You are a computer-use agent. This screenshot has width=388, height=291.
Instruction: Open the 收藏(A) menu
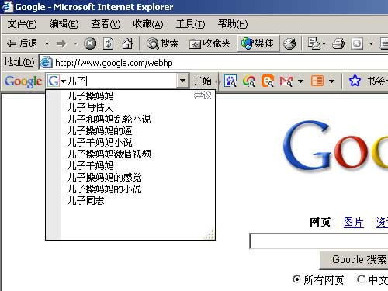pyautogui.click(x=148, y=24)
